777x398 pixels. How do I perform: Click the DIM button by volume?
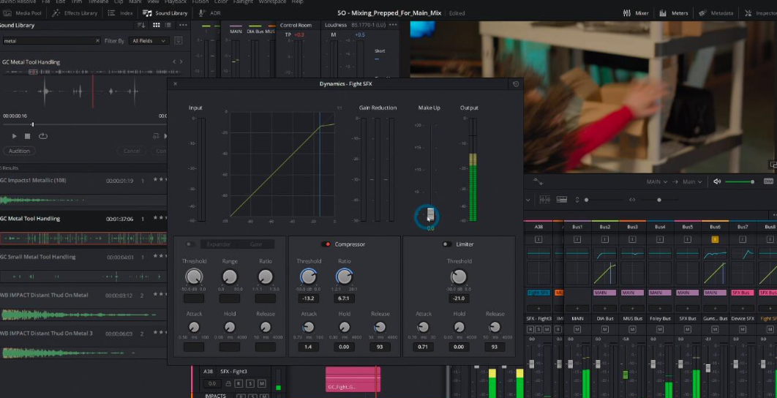(769, 181)
